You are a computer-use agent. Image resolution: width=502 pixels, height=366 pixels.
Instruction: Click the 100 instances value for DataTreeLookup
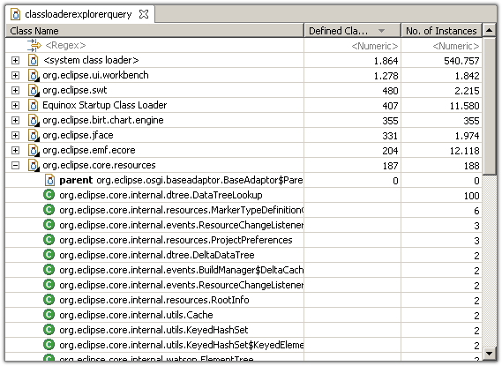472,196
